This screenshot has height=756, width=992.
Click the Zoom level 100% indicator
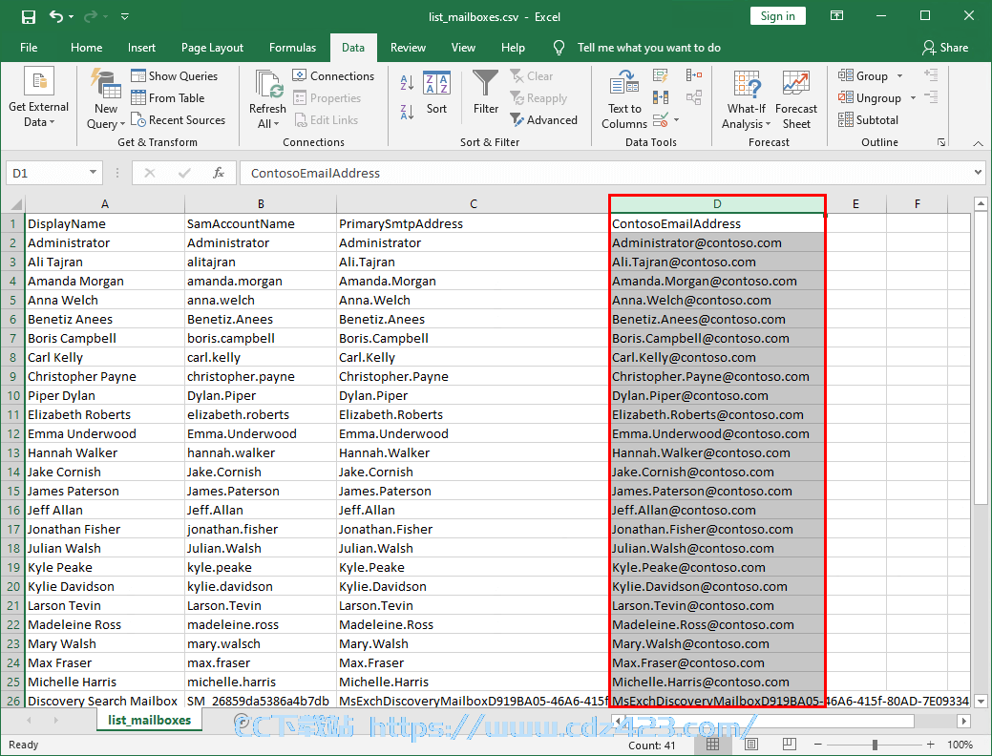coord(960,745)
